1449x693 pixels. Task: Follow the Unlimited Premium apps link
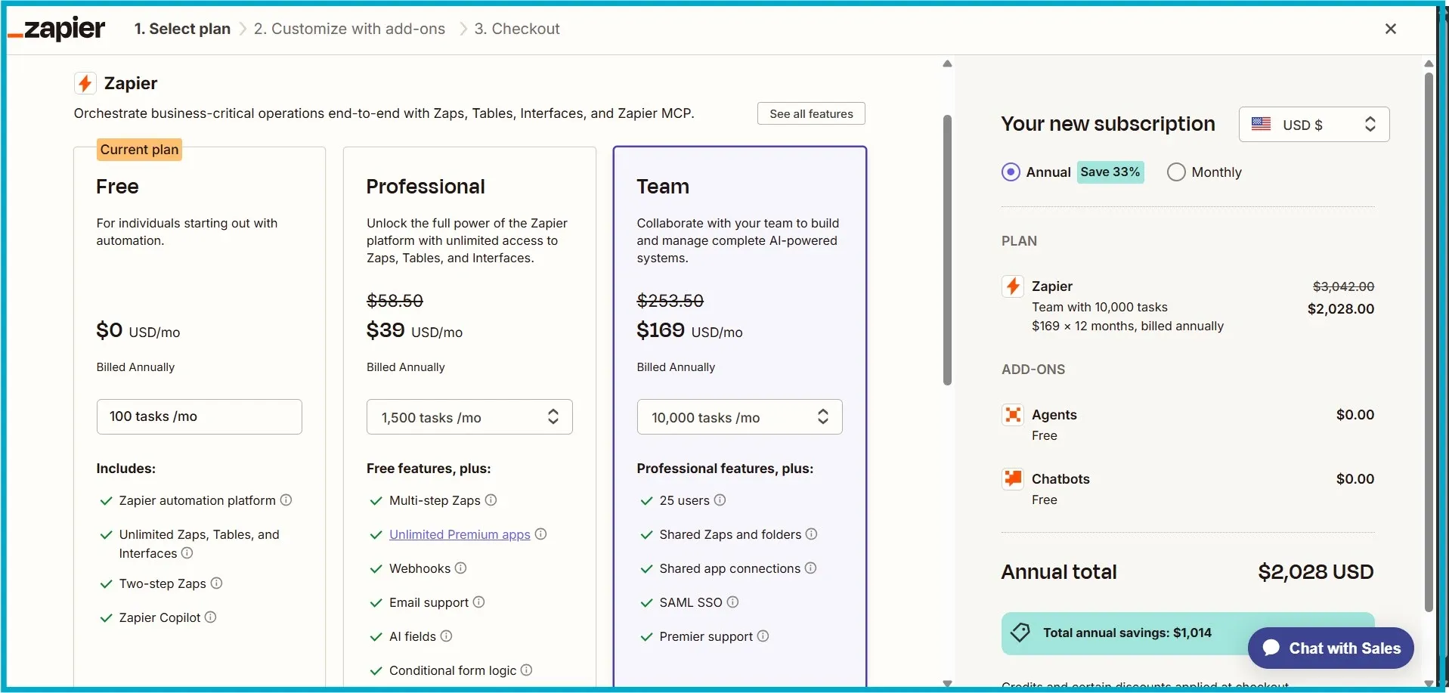459,534
